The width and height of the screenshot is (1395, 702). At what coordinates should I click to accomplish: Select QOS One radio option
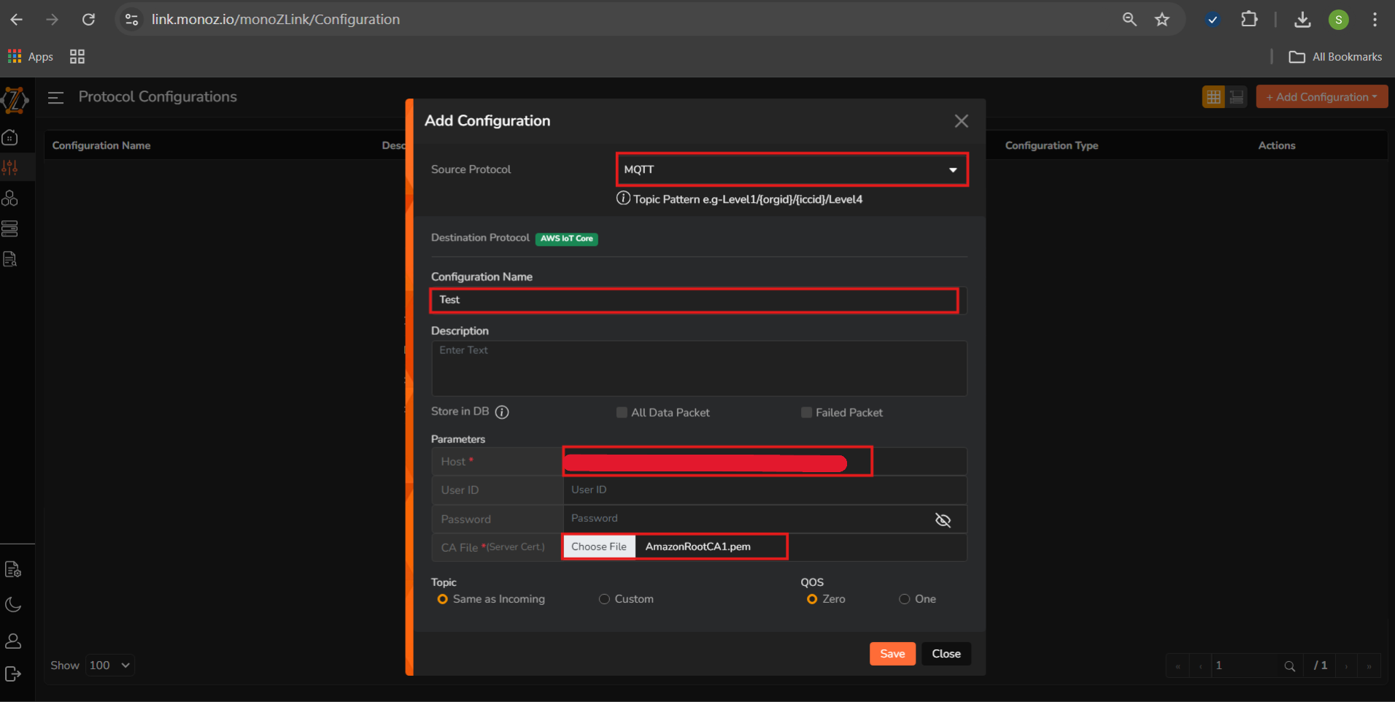point(904,599)
